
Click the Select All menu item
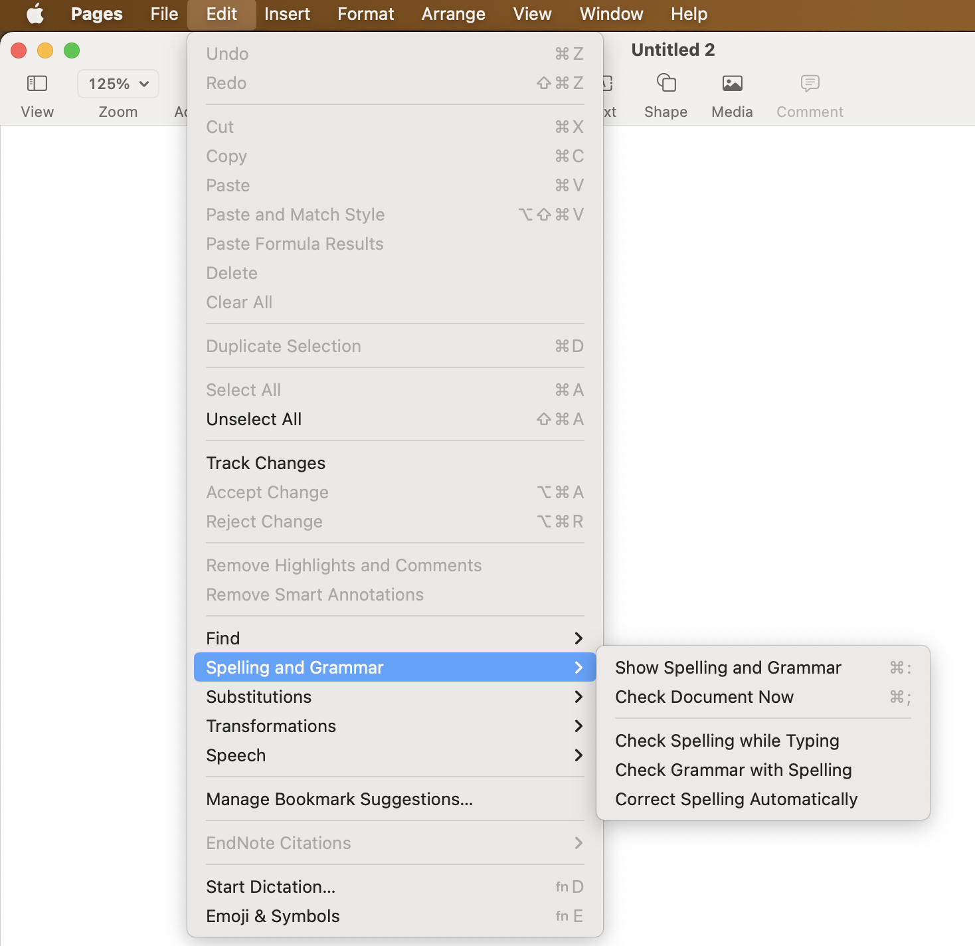(x=395, y=390)
